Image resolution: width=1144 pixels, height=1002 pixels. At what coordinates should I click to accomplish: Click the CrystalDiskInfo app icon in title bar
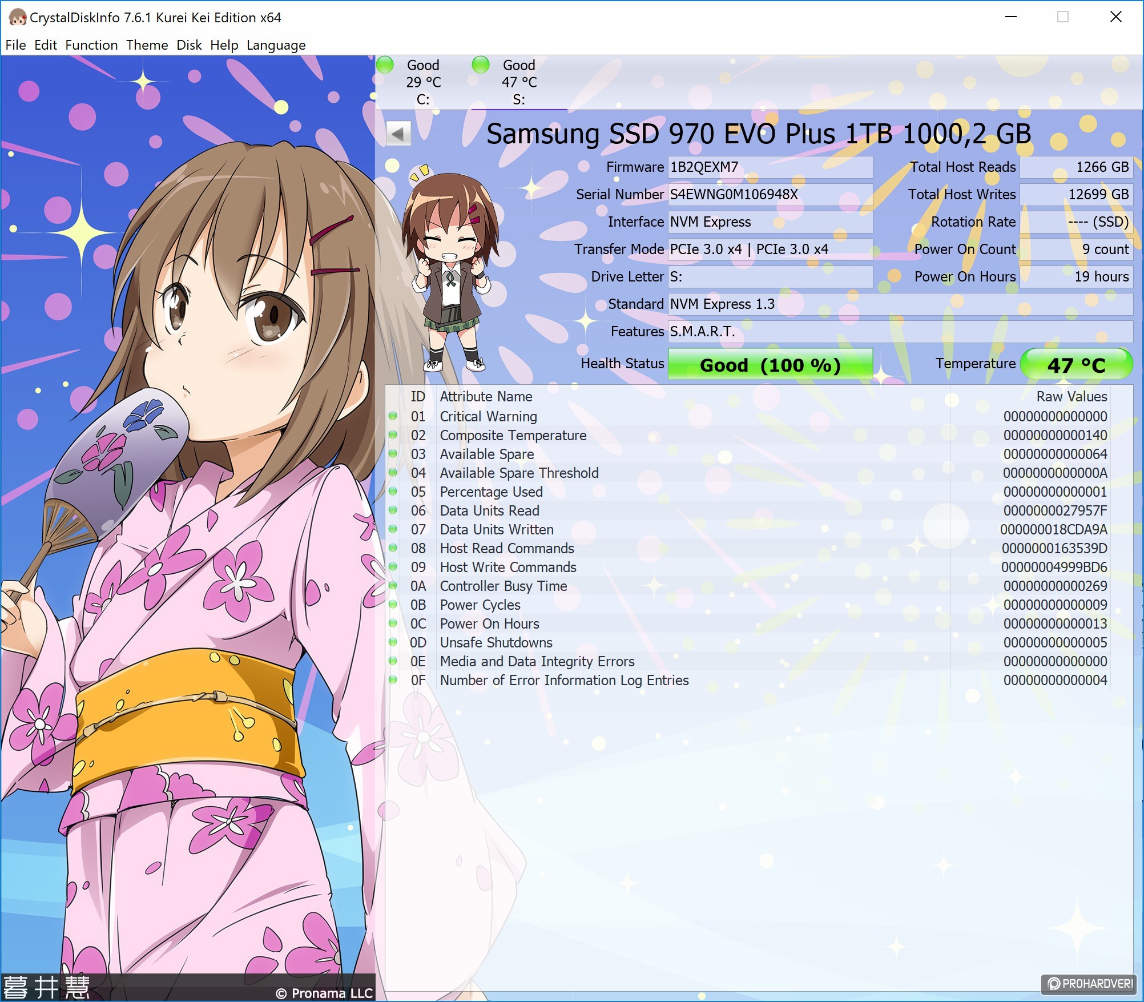tap(17, 18)
